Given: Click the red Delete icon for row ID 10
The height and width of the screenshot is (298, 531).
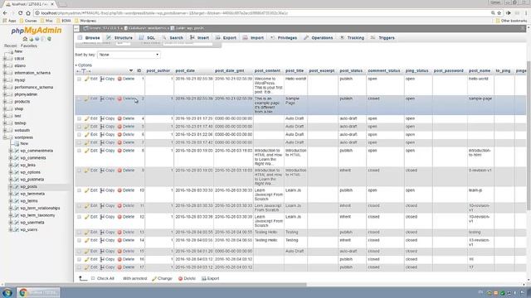Looking at the screenshot, I should pos(119,190).
